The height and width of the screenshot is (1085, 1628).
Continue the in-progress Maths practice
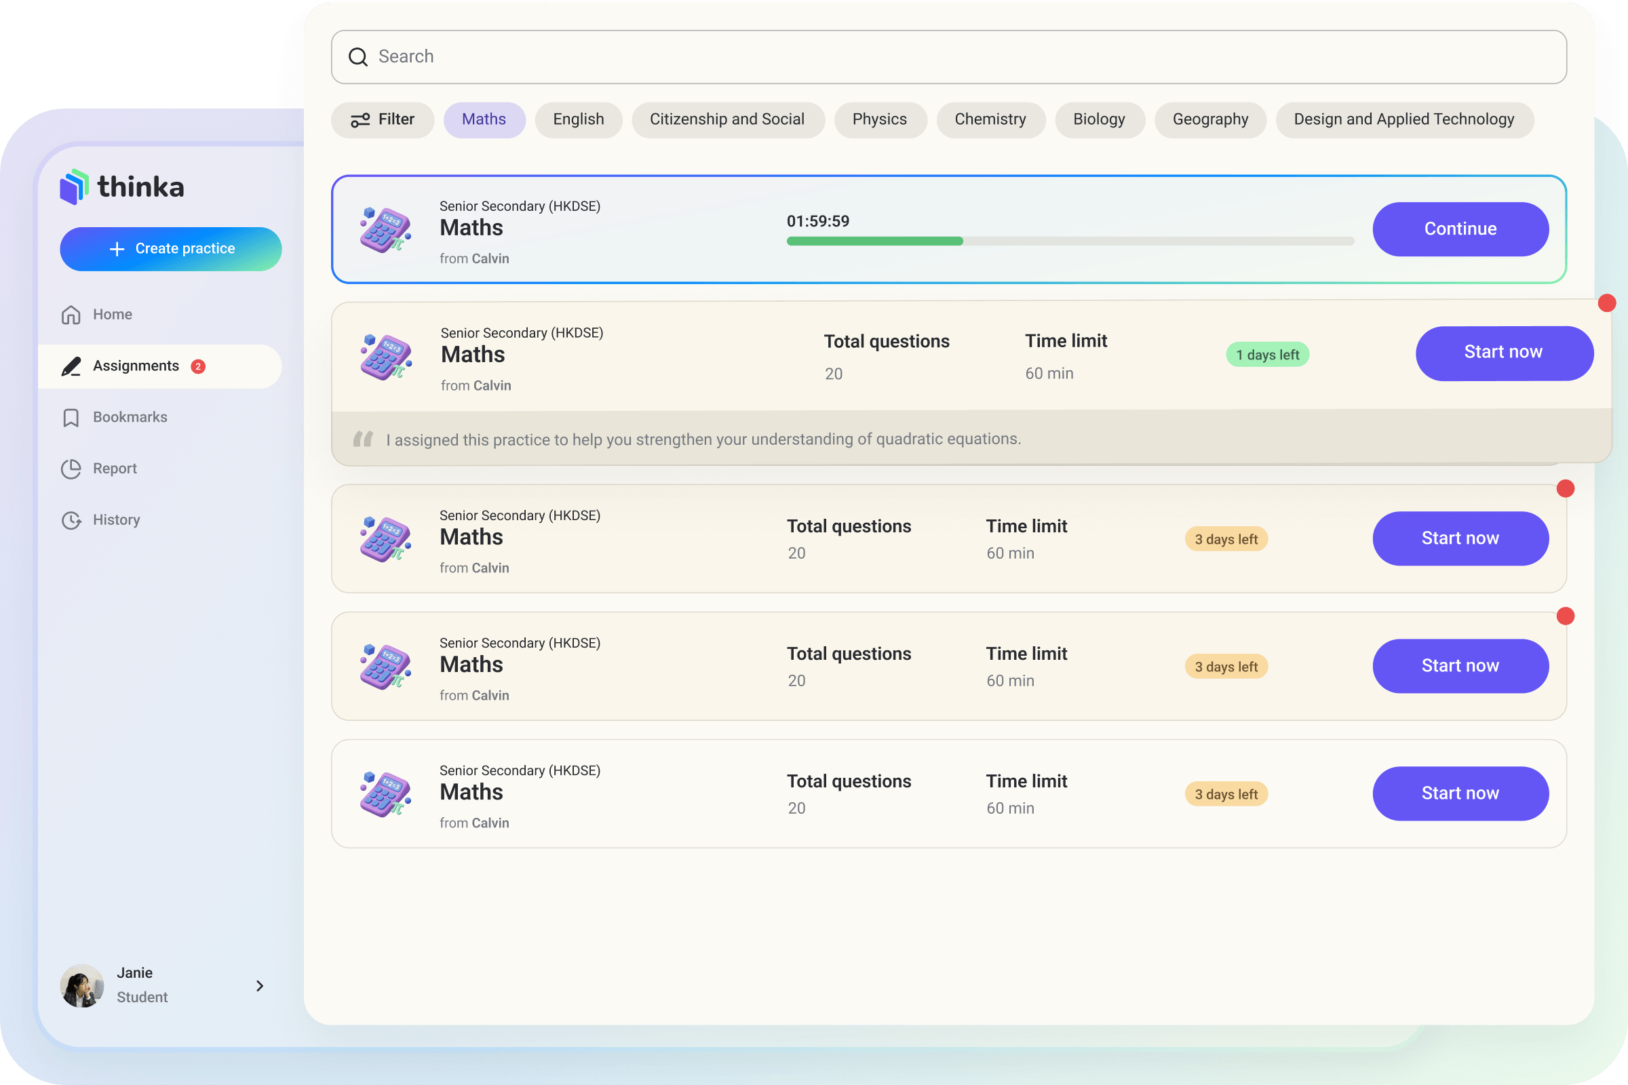click(1460, 229)
